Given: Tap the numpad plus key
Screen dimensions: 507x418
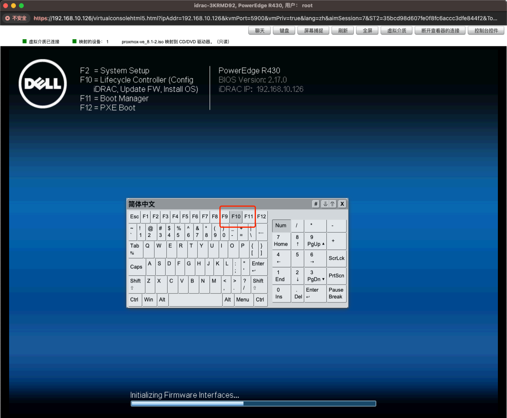Looking at the screenshot, I should [x=336, y=241].
